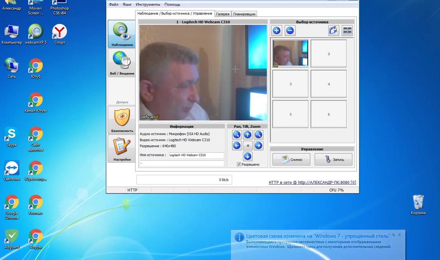The height and width of the screenshot is (260, 440).
Task: Select empty source slot 6
Action: click(329, 114)
